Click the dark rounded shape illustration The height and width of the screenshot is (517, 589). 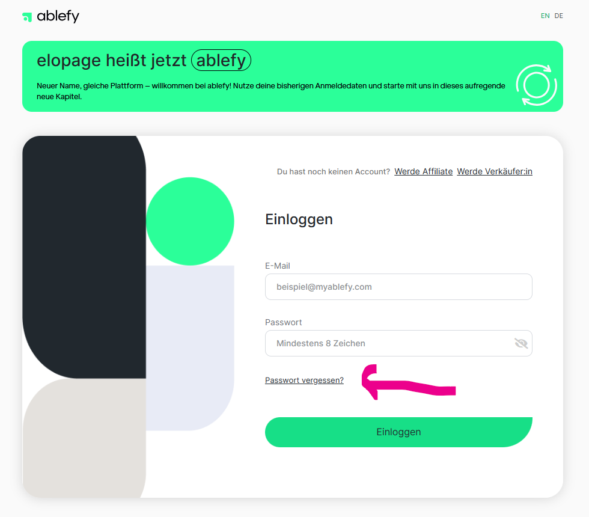pyautogui.click(x=84, y=257)
